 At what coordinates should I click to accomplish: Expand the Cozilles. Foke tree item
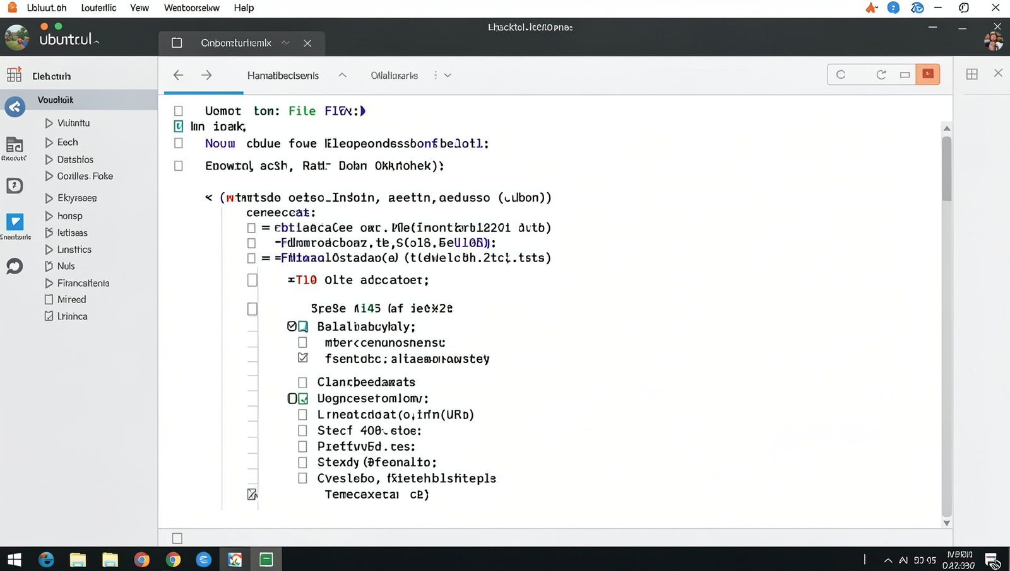point(49,176)
